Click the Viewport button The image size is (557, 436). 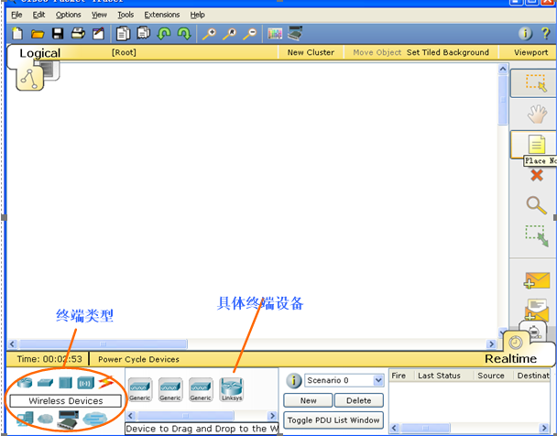pos(530,52)
